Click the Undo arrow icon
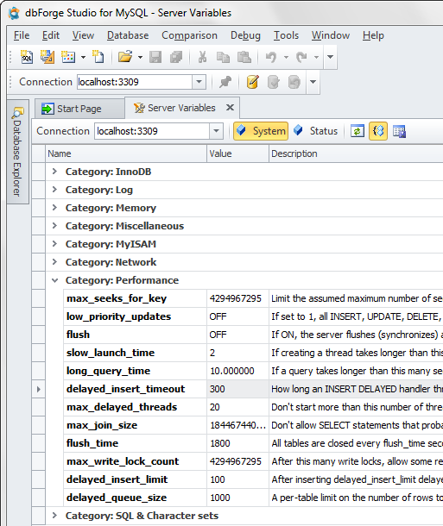 tap(270, 57)
